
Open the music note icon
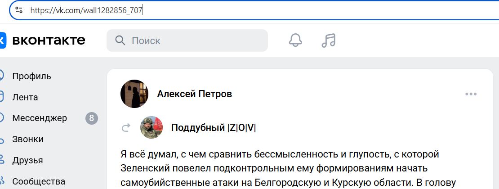click(x=329, y=40)
